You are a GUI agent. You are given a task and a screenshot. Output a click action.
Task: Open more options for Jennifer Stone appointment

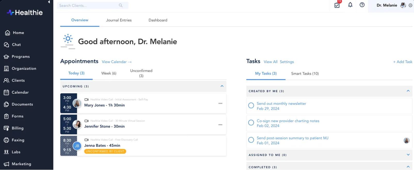click(x=220, y=125)
